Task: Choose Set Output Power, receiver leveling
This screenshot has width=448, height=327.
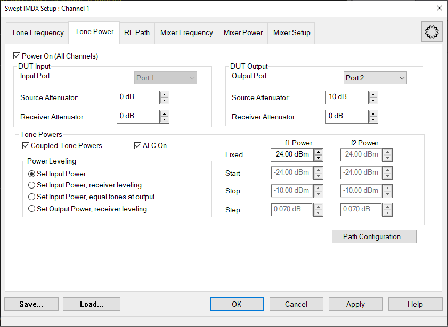Action: (x=32, y=209)
